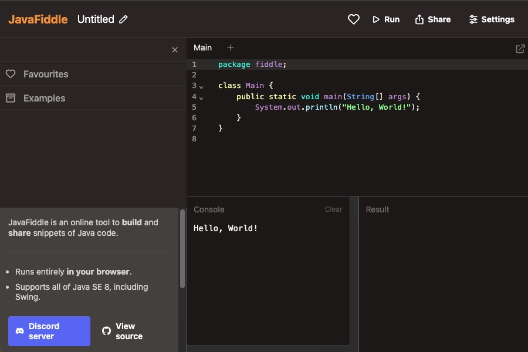Clear the console output
Image resolution: width=528 pixels, height=352 pixels.
333,209
